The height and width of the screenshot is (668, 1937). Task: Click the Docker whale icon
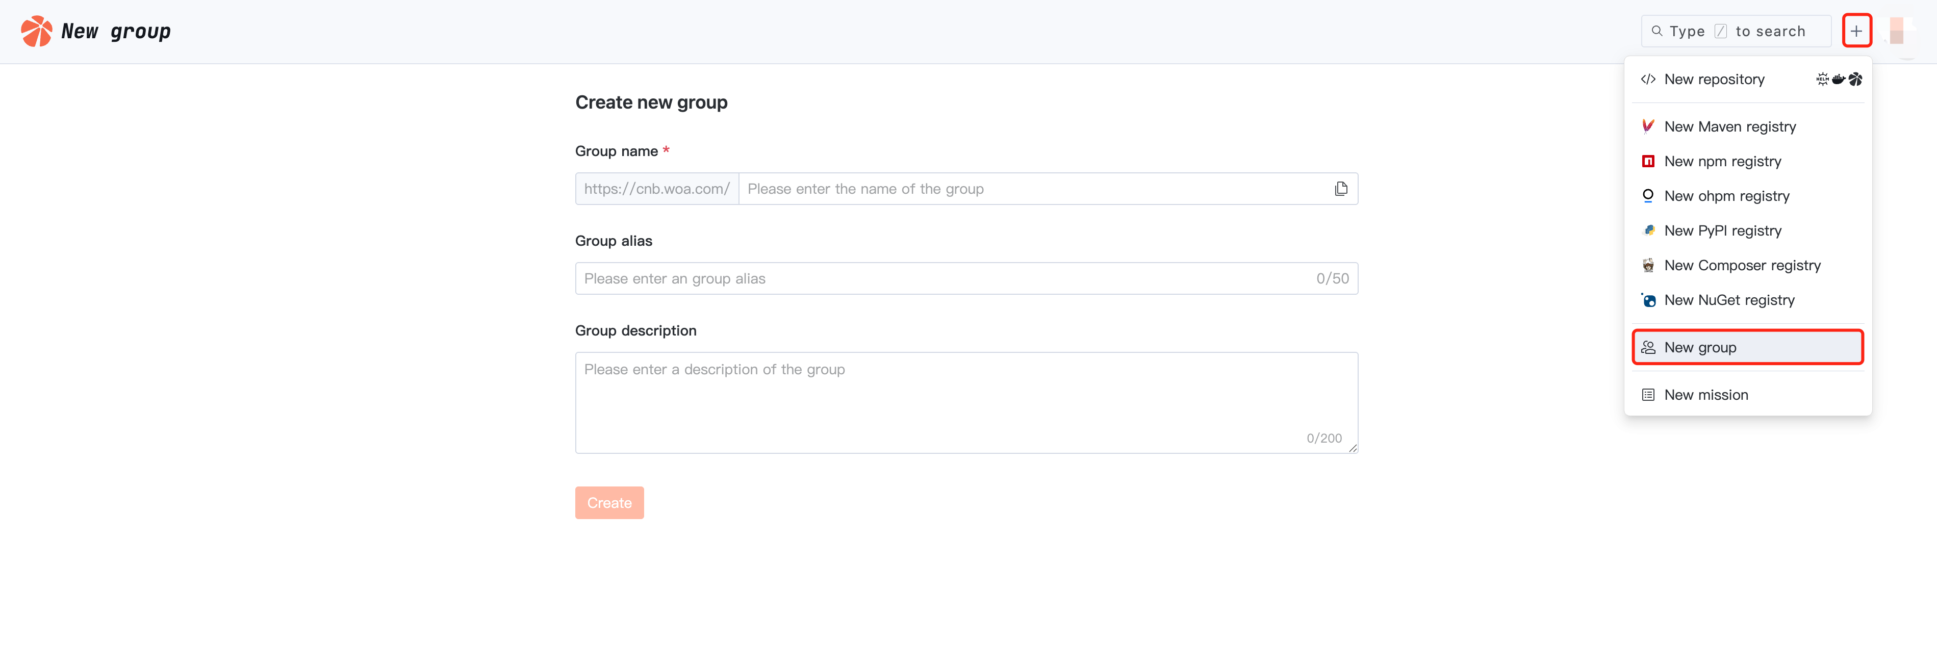[1839, 79]
